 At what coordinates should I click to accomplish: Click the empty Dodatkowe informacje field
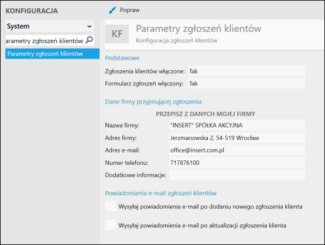pyautogui.click(x=237, y=175)
